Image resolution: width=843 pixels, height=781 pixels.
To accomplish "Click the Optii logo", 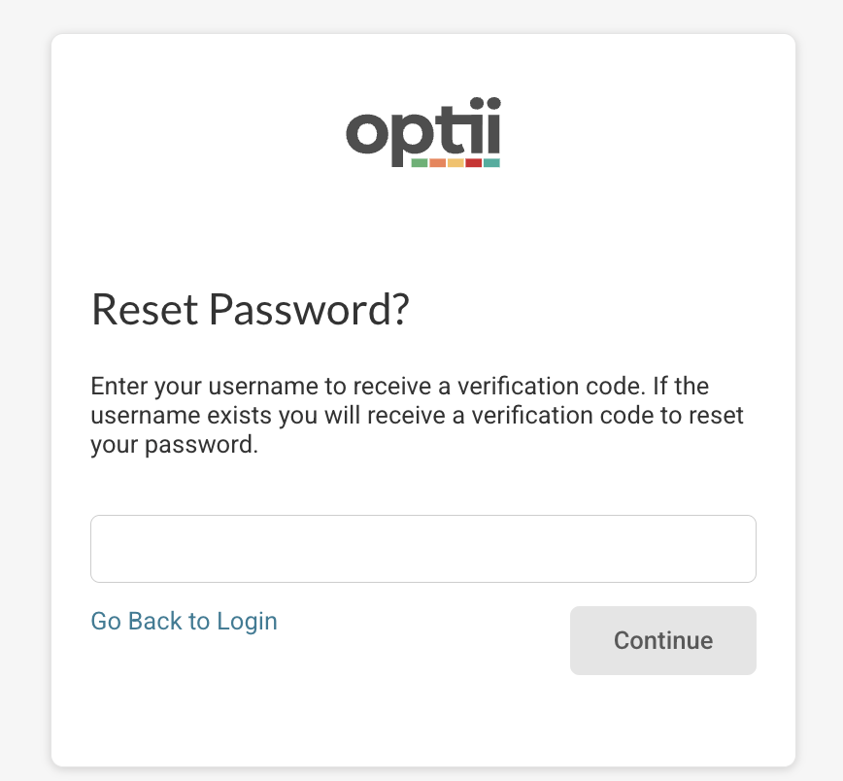I will point(422,133).
